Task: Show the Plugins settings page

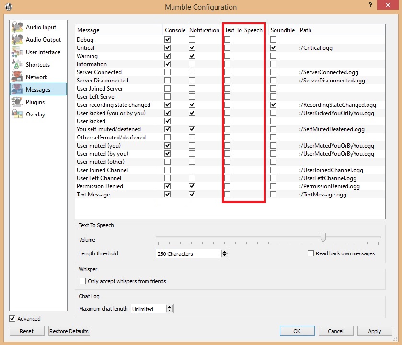Action: pyautogui.click(x=38, y=102)
